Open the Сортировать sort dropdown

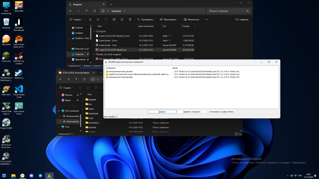click(x=146, y=19)
